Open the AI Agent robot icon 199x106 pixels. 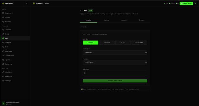(3, 43)
